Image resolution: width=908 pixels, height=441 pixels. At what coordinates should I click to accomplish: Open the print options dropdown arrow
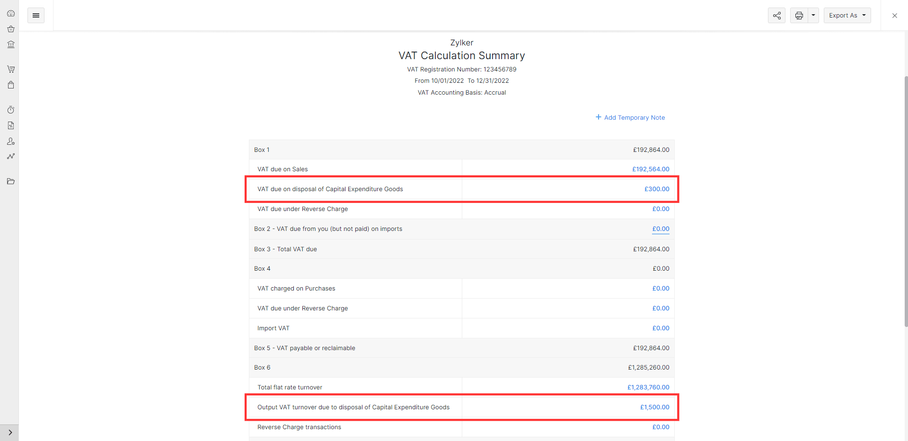click(812, 15)
